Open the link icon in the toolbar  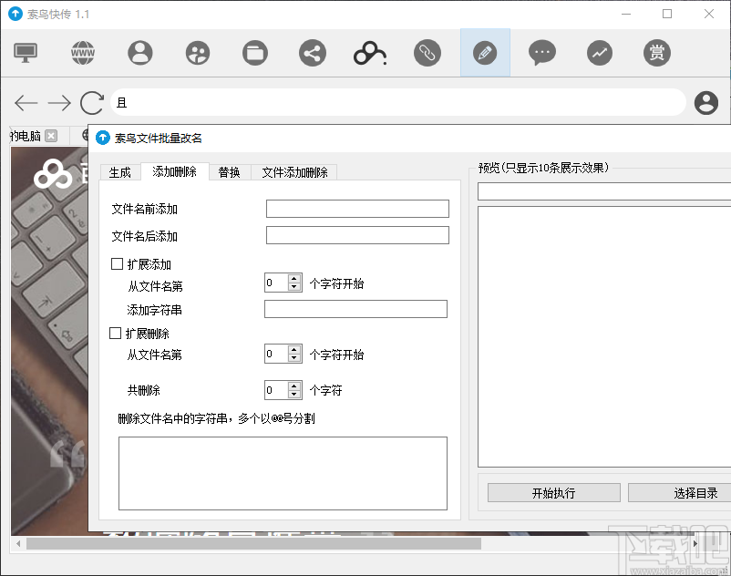pos(427,52)
